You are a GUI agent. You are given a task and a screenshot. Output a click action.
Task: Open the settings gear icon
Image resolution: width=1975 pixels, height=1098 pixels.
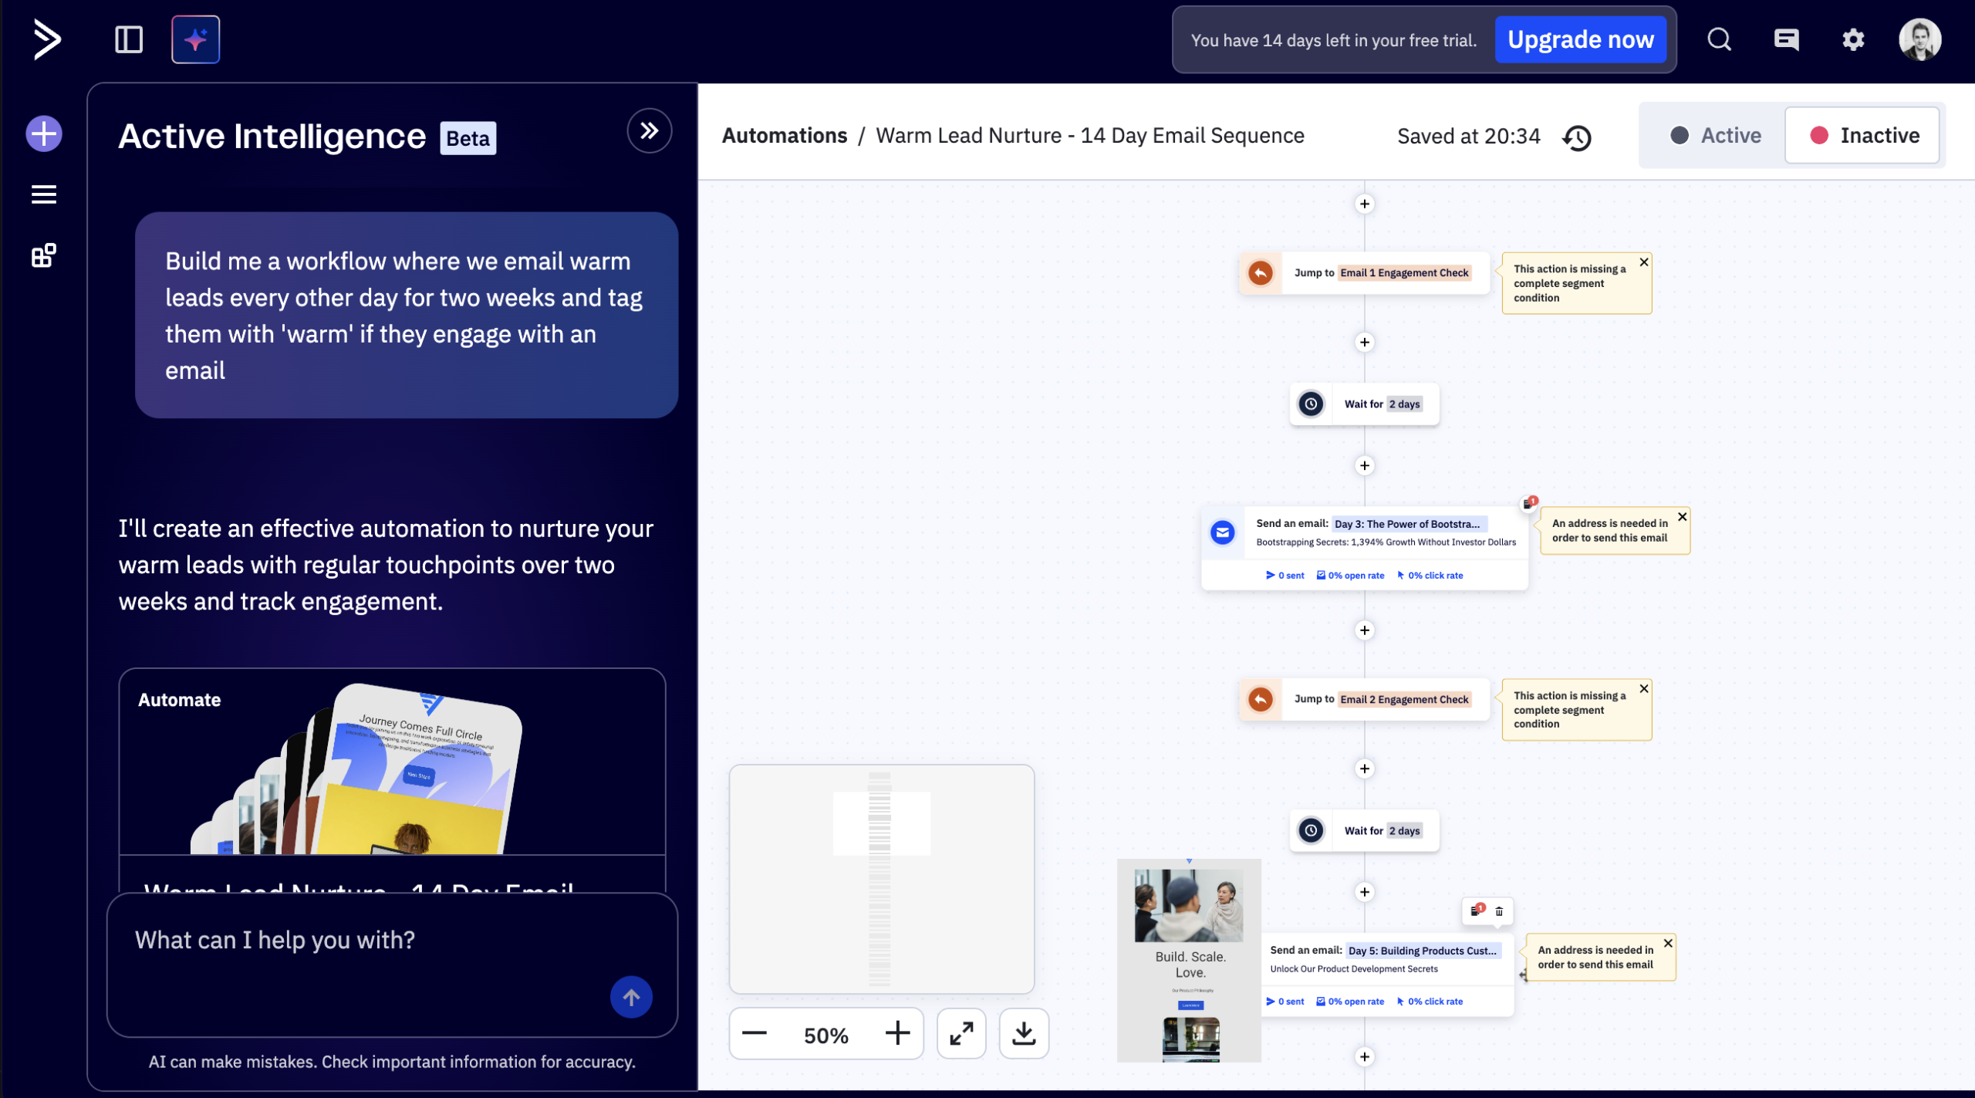click(x=1853, y=39)
